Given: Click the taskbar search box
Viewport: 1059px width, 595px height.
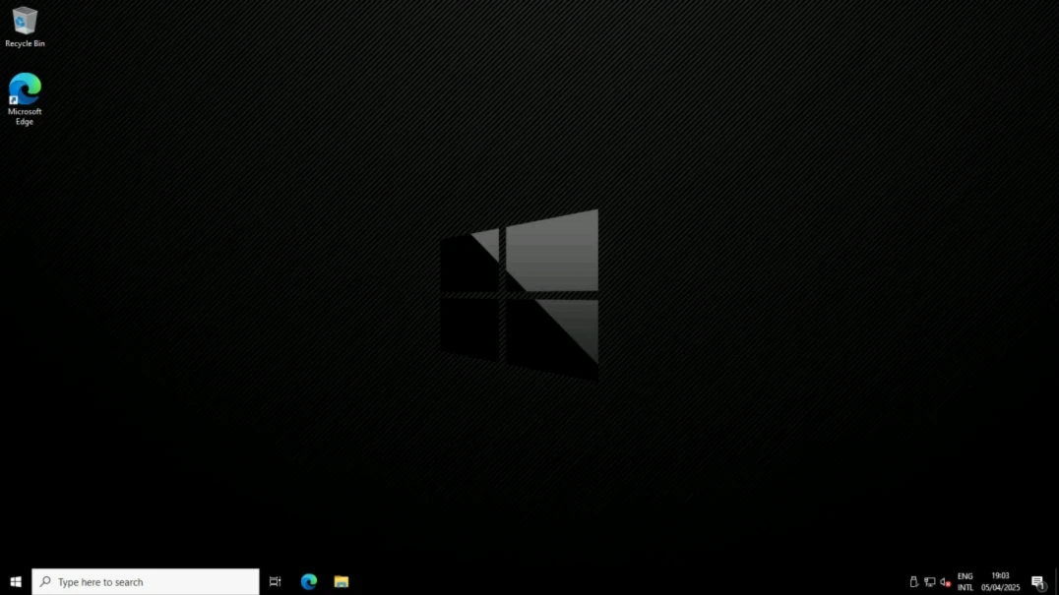Looking at the screenshot, I should (146, 581).
